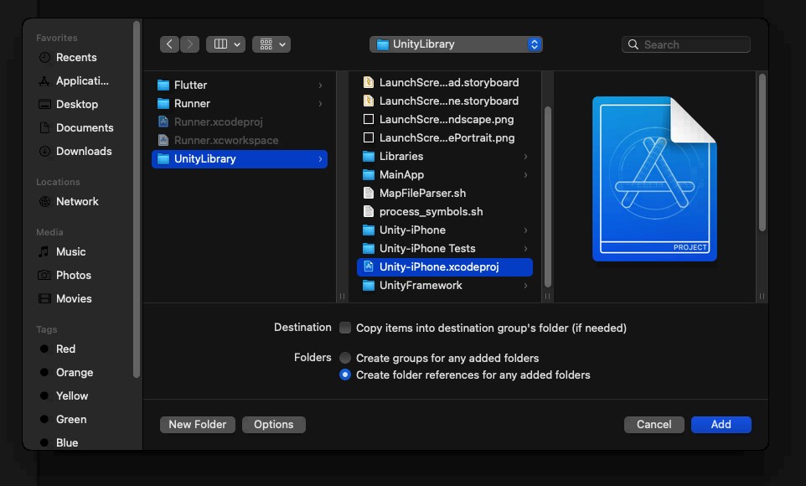Select Create groups for any added folders
Viewport: 806px width, 486px height.
tap(345, 358)
